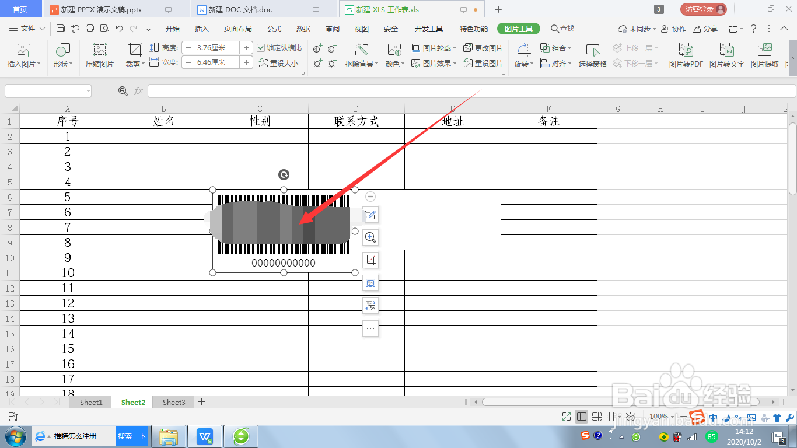
Task: Click WPS icon in Windows taskbar
Action: coord(205,436)
